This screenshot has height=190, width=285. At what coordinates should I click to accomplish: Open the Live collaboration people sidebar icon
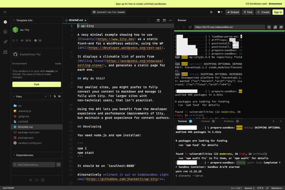(x=5, y=52)
